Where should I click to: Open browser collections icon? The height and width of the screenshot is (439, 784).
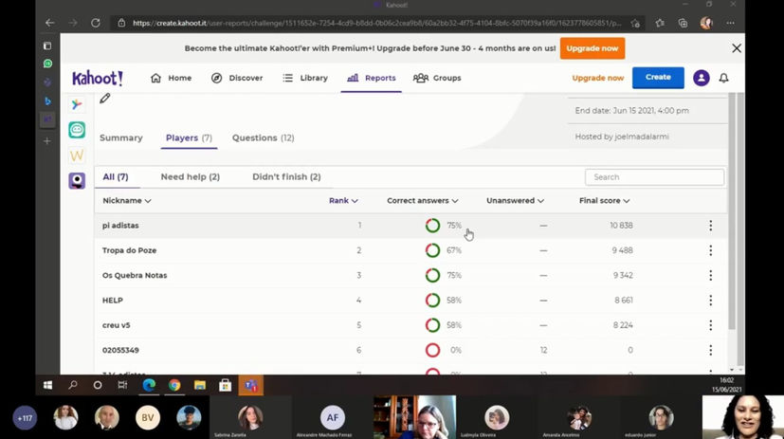683,23
